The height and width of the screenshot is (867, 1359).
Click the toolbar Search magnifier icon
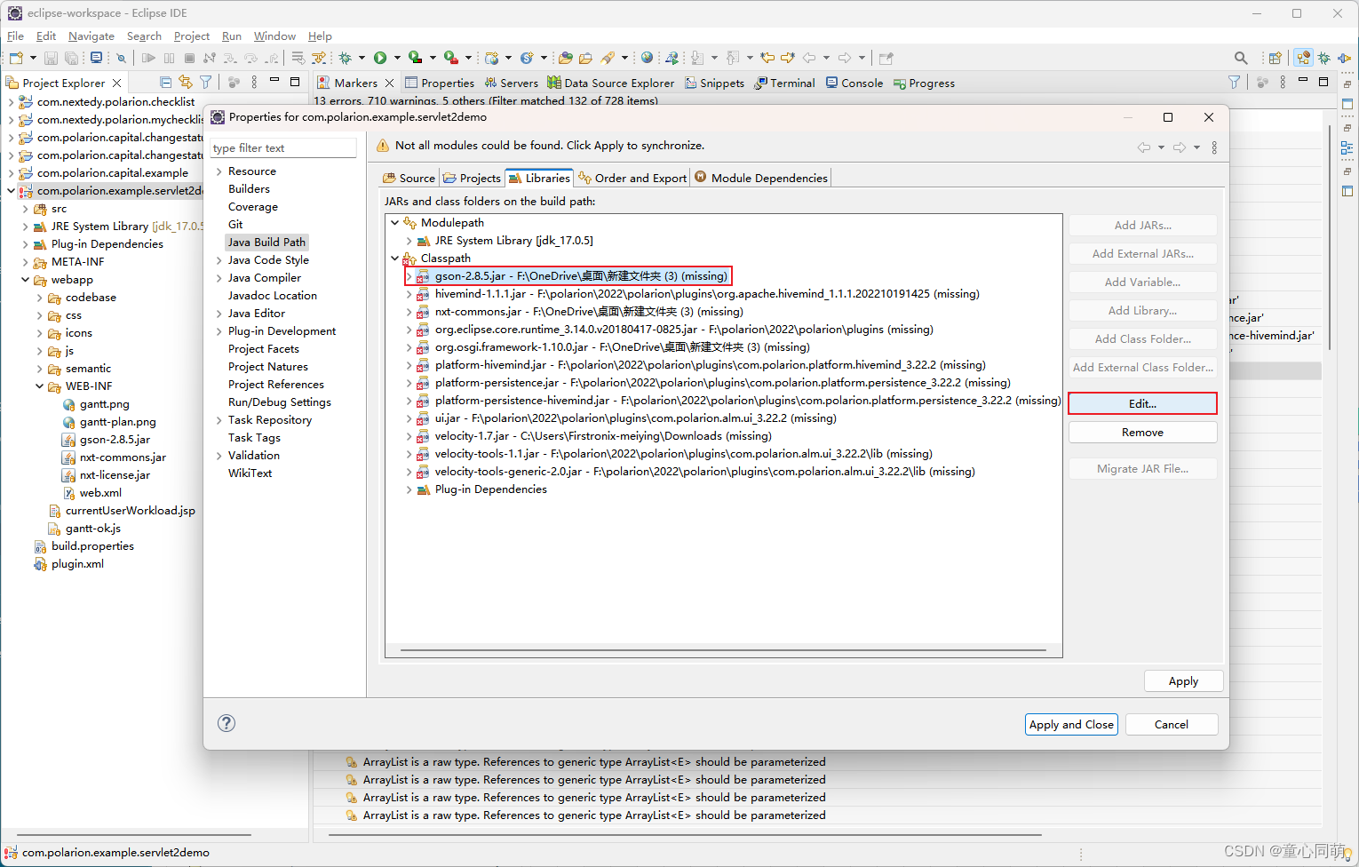(1241, 58)
